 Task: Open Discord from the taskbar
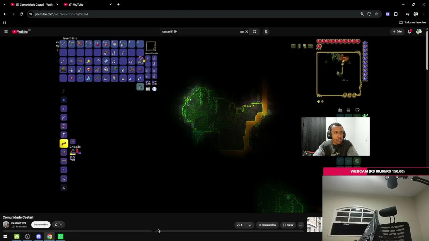(39, 237)
